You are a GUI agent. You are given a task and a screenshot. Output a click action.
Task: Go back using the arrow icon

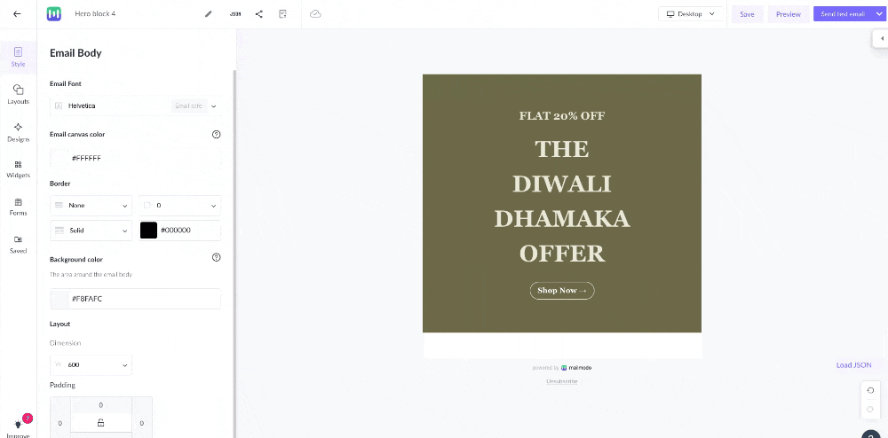pos(17,14)
